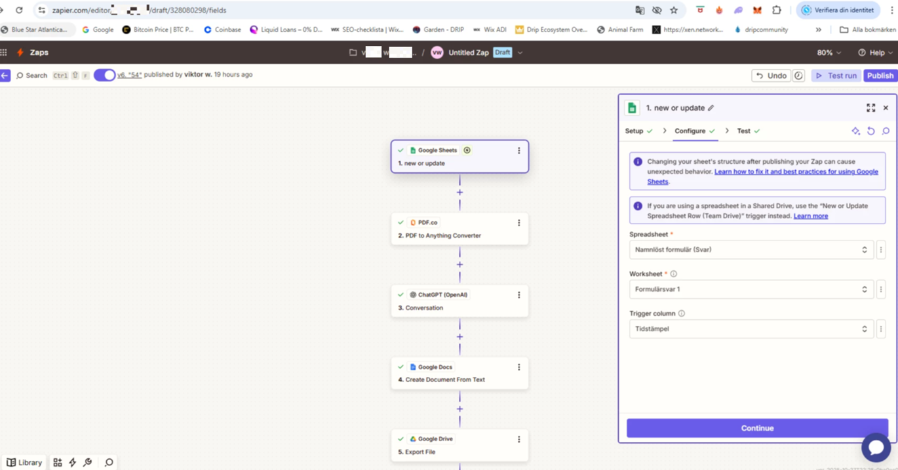
Task: Add step via plus below Google Sheets
Action: click(459, 193)
